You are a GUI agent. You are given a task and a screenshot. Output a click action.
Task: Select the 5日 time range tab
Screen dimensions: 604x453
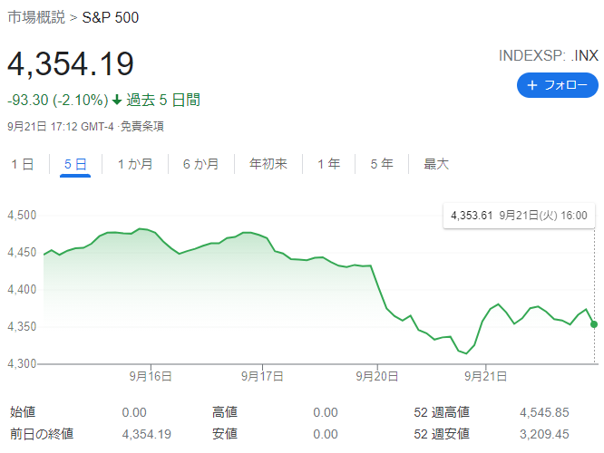click(75, 164)
